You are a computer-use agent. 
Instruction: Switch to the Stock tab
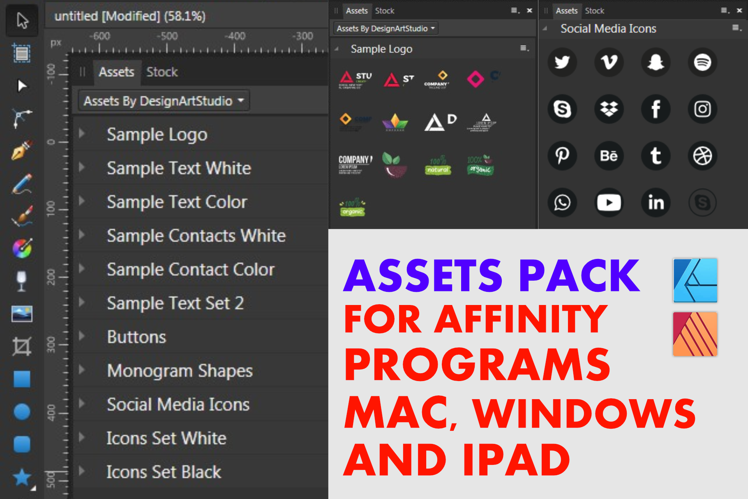coord(162,72)
